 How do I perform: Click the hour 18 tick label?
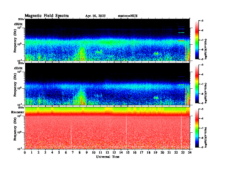pyautogui.click(x=148, y=152)
